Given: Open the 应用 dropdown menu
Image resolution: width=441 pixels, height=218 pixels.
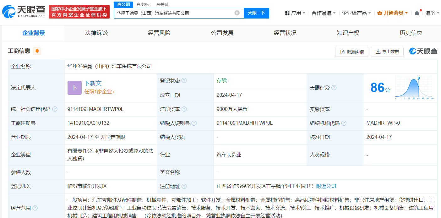Looking at the screenshot, I should click(x=295, y=13).
